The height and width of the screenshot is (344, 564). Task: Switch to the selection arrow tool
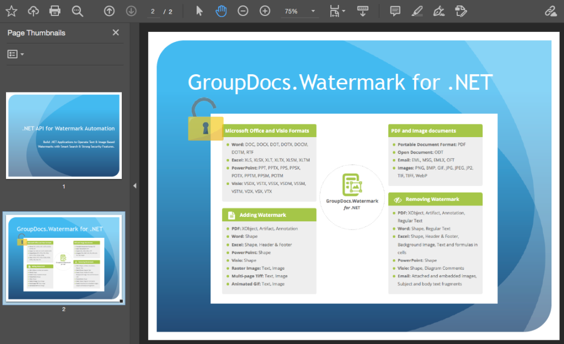point(199,10)
